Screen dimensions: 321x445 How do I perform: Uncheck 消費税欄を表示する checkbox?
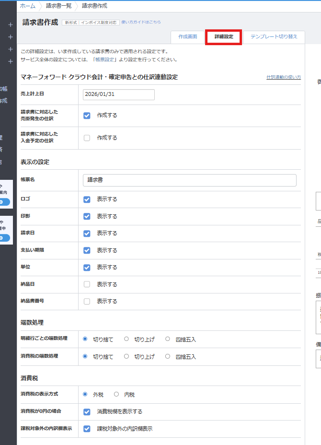pos(87,411)
